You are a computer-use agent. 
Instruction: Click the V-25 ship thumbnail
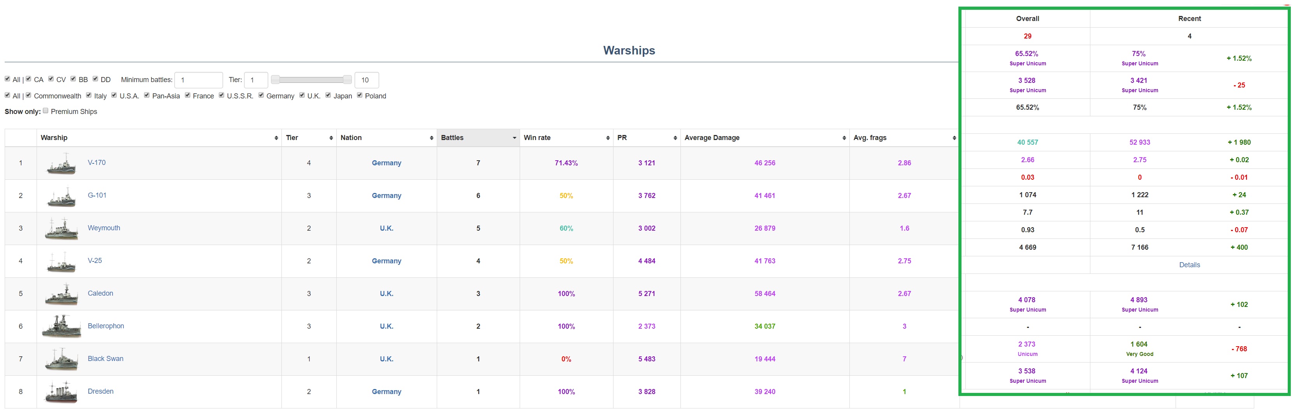[61, 261]
